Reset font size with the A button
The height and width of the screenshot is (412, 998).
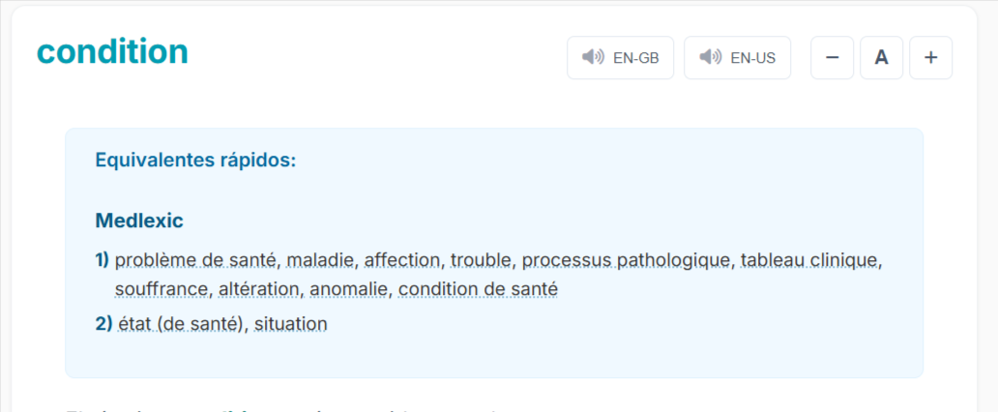pyautogui.click(x=881, y=58)
